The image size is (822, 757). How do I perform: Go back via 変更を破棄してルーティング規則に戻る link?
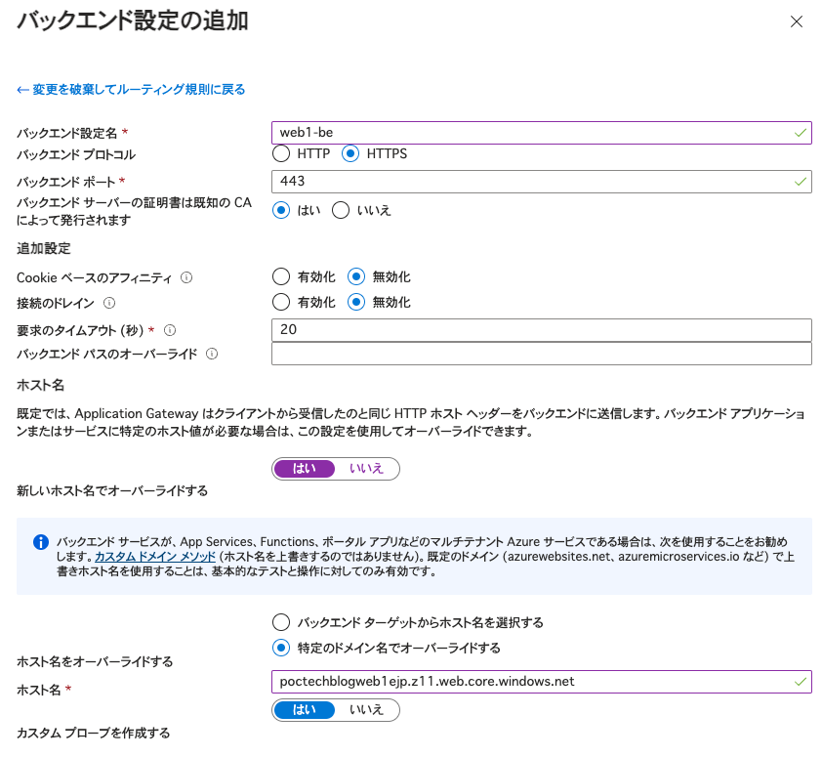point(131,90)
